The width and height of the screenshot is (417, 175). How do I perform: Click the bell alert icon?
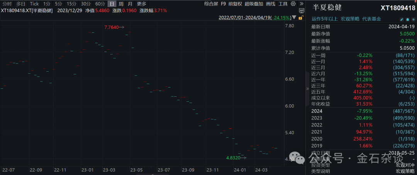coord(408,19)
